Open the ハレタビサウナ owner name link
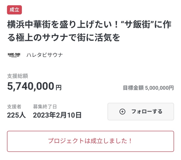 click(45, 55)
